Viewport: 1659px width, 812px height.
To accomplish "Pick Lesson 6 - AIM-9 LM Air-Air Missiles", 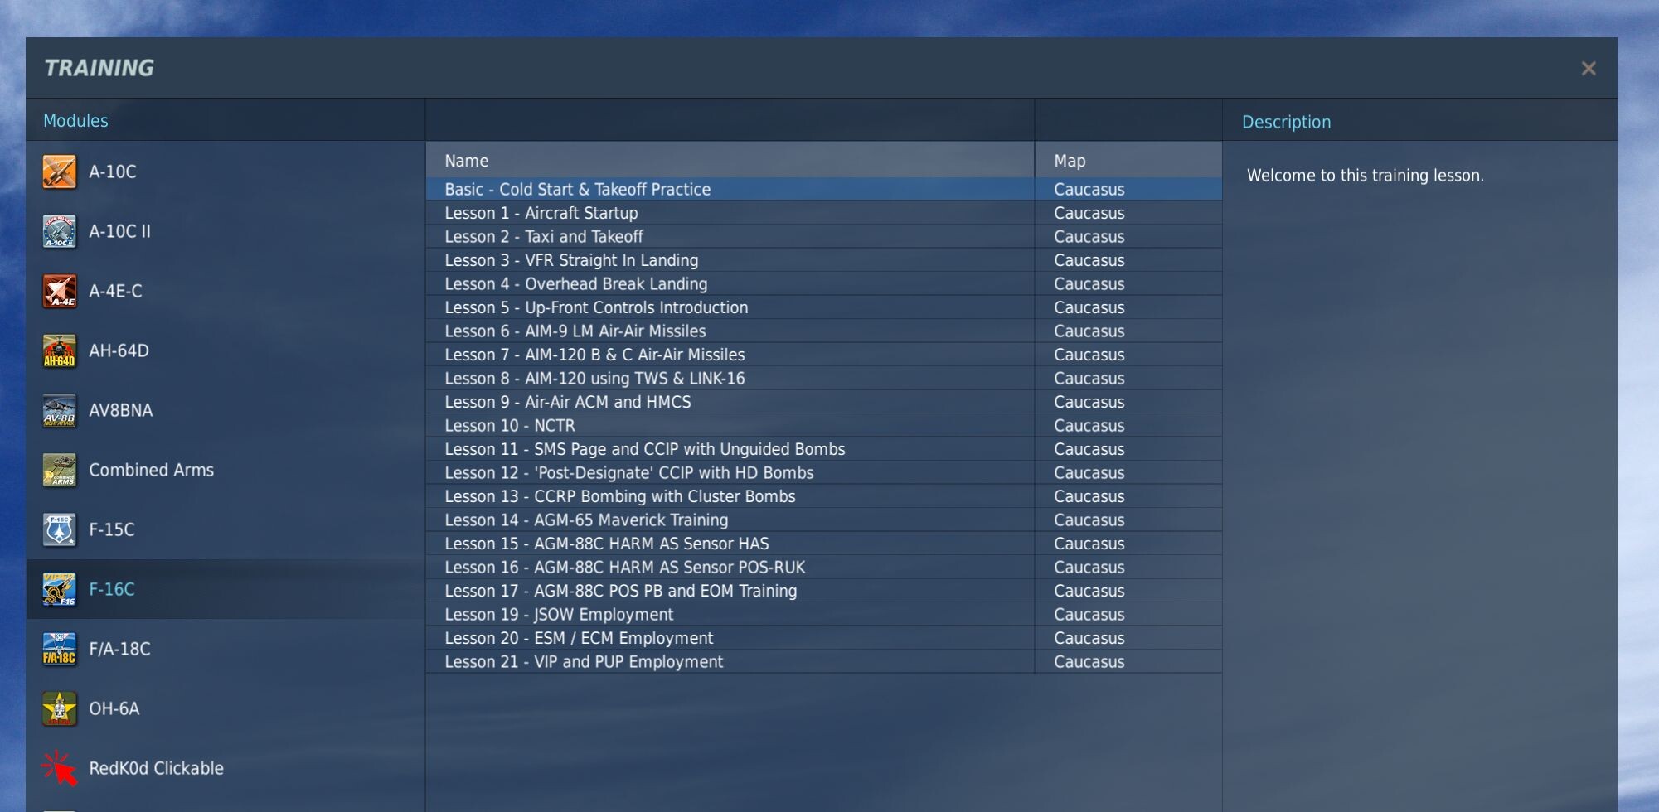I will (x=730, y=331).
